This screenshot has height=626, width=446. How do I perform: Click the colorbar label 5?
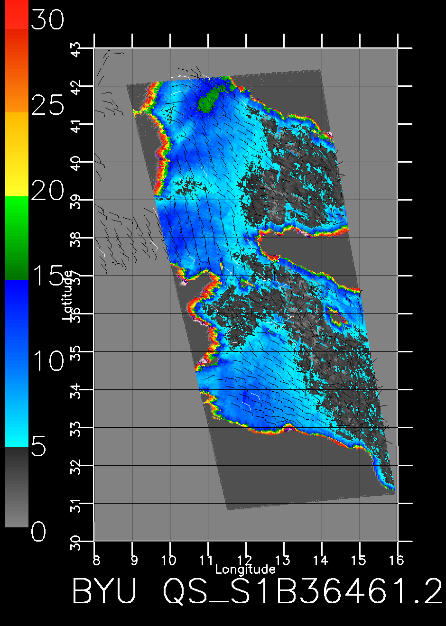39,446
